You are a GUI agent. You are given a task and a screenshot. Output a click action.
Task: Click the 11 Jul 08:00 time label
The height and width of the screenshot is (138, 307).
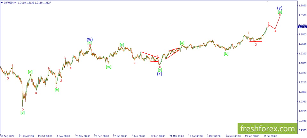(x=271, y=136)
